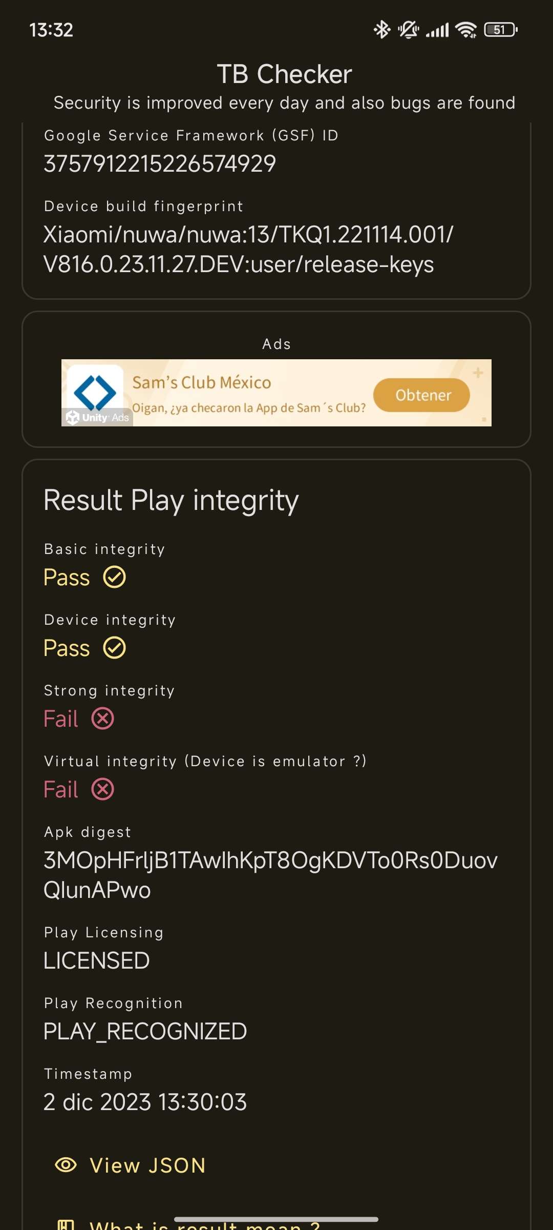The image size is (553, 1230).
Task: Select the device build fingerprint text
Action: [248, 250]
